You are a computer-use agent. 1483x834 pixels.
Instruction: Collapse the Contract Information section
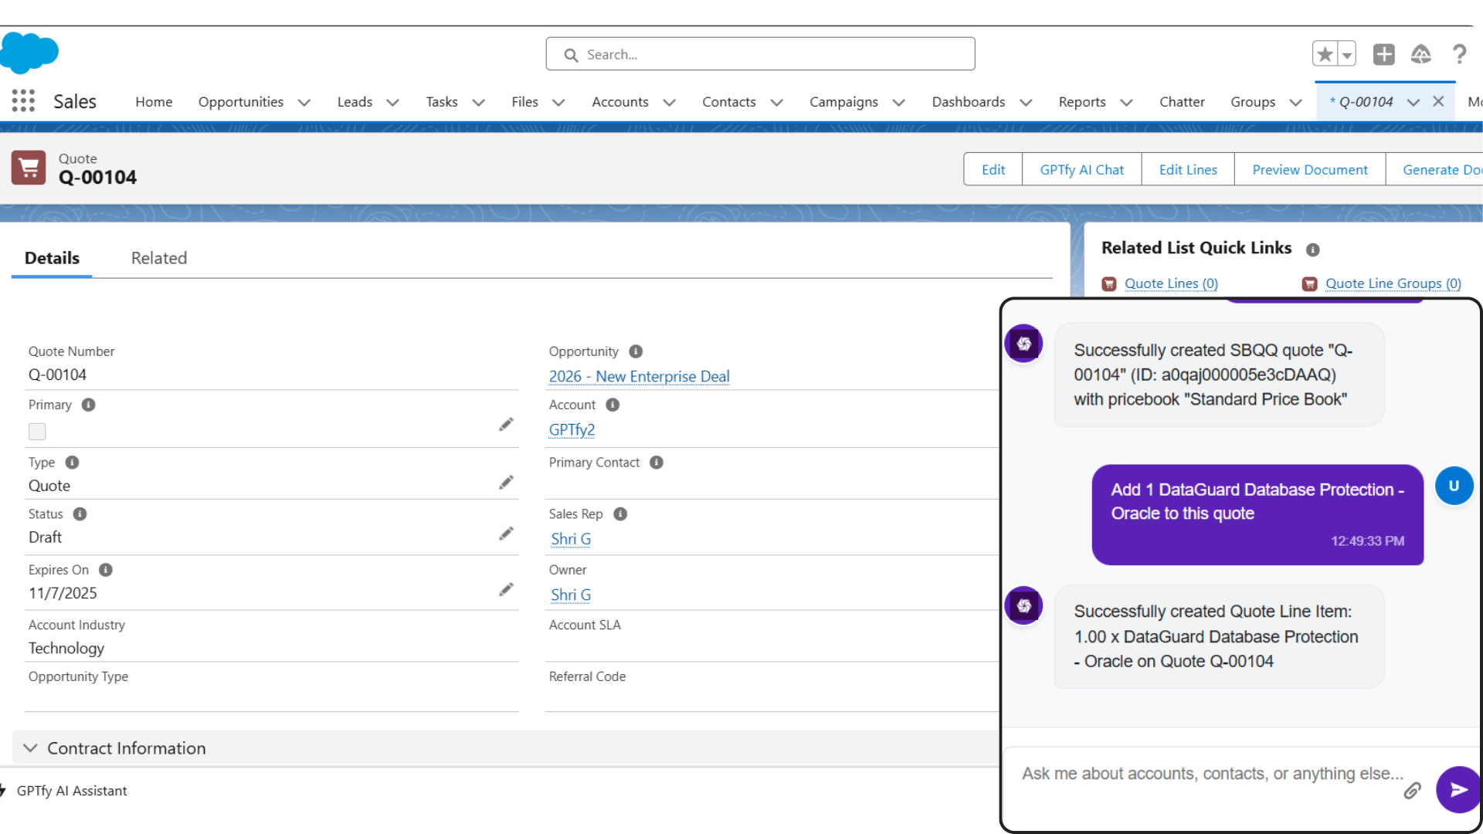point(31,748)
